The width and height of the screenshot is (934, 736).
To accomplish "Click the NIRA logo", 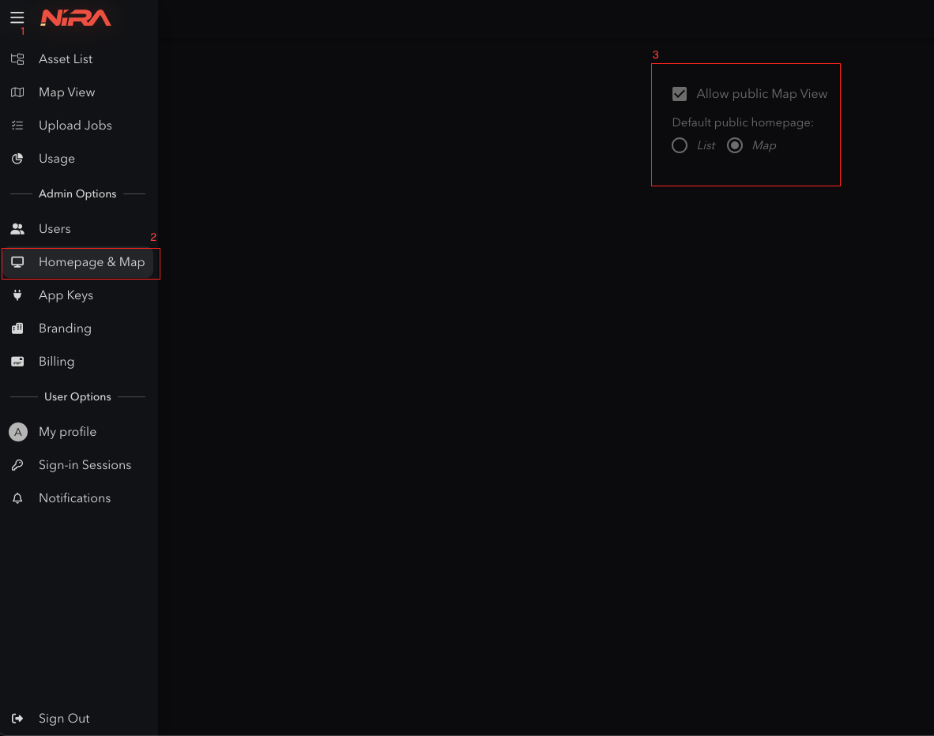I will [x=76, y=18].
